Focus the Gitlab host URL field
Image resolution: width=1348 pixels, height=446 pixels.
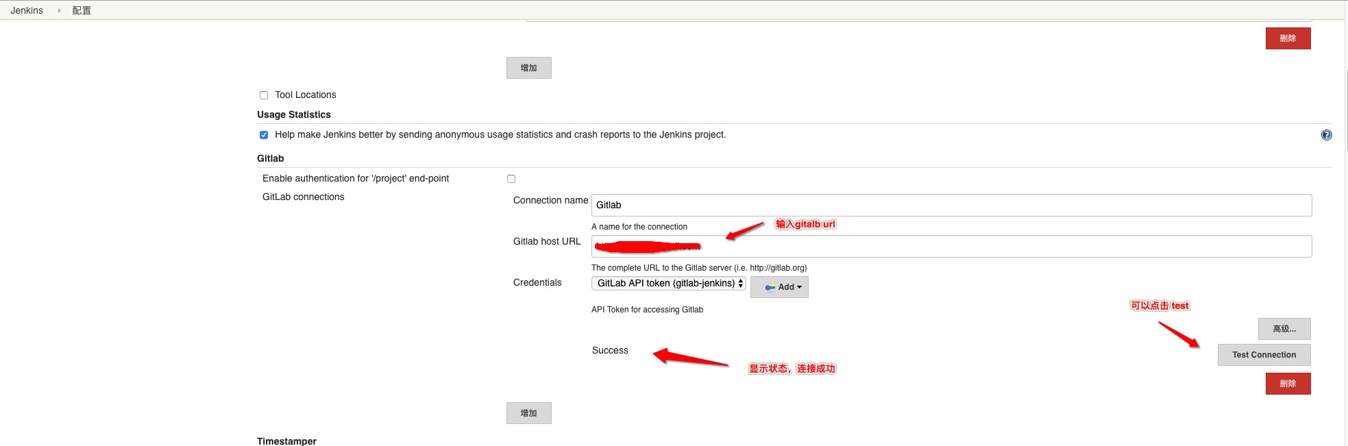click(x=951, y=246)
